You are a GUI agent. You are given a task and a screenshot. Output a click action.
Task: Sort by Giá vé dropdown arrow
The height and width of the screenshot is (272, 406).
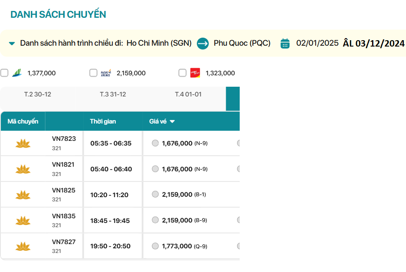click(x=172, y=121)
